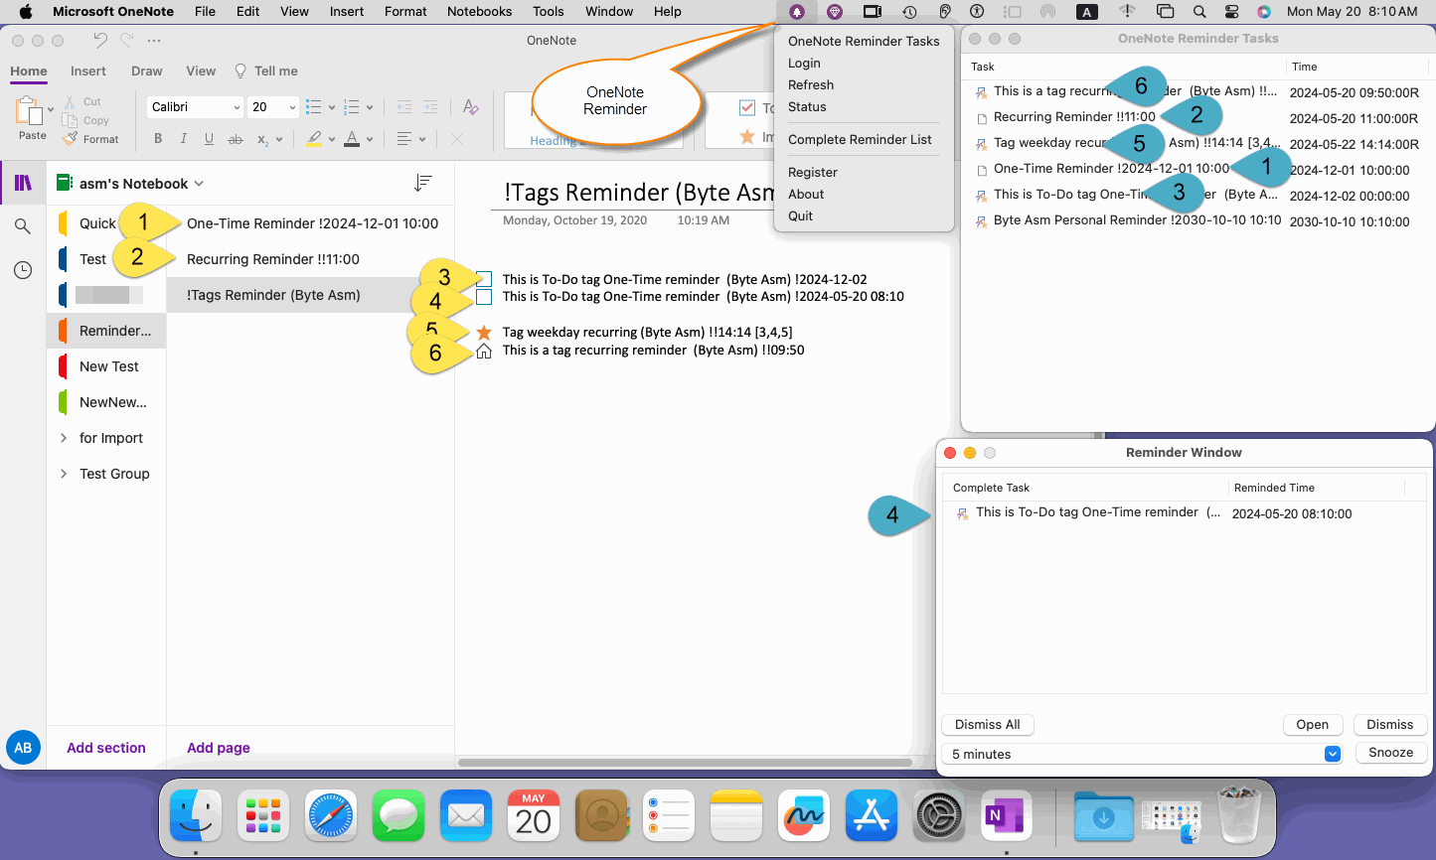Click the sort pages icon
1436x860 pixels.
click(x=423, y=183)
